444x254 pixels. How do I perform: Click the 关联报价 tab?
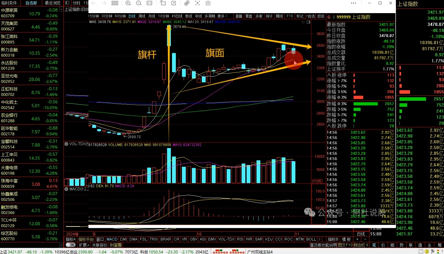100,245
